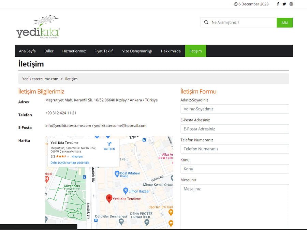Open the '4 yorum' reviews link
The image size is (307, 230).
pyautogui.click(x=77, y=156)
